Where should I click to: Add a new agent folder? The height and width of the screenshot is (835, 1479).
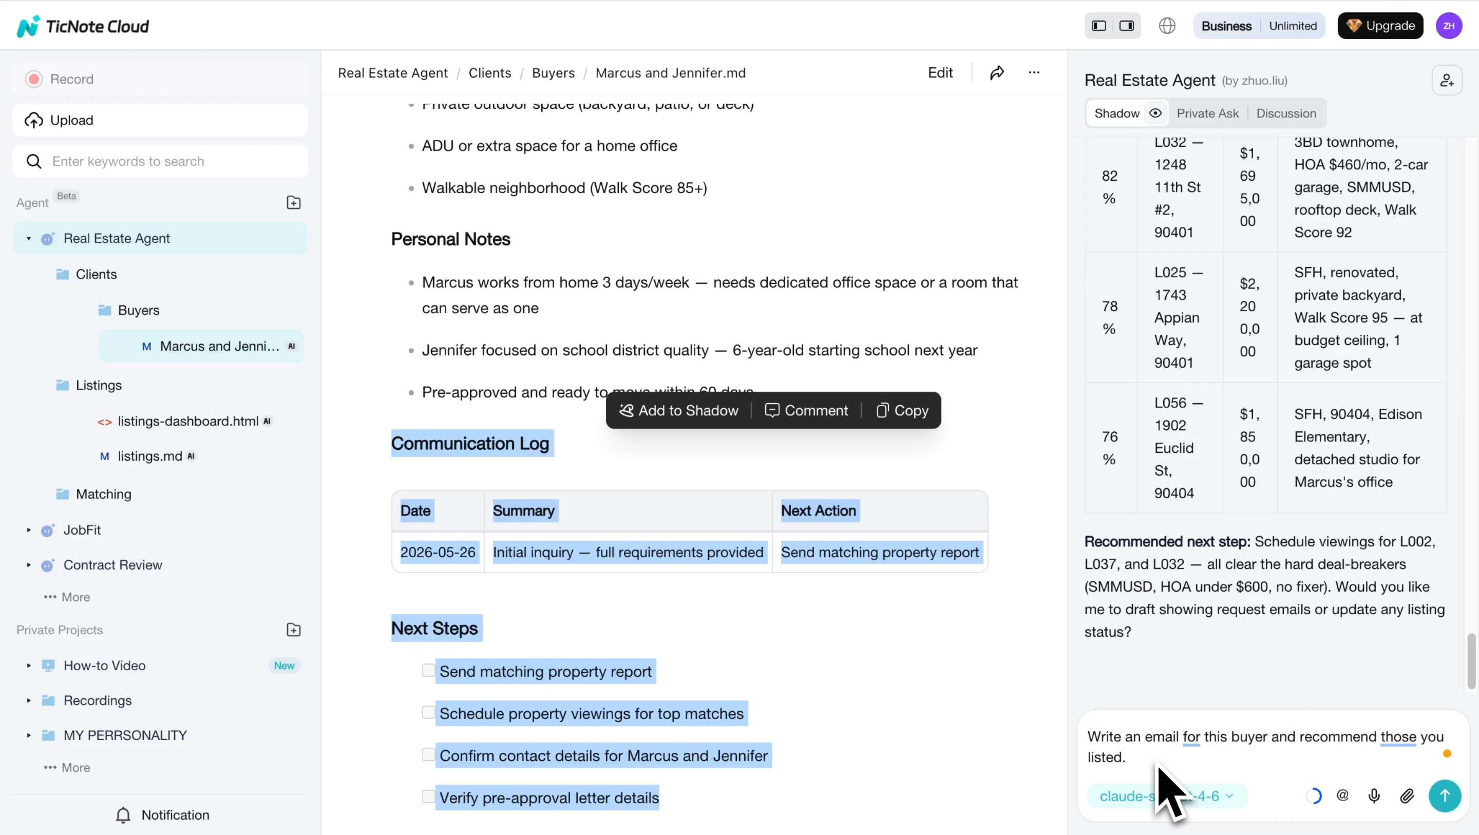point(293,203)
